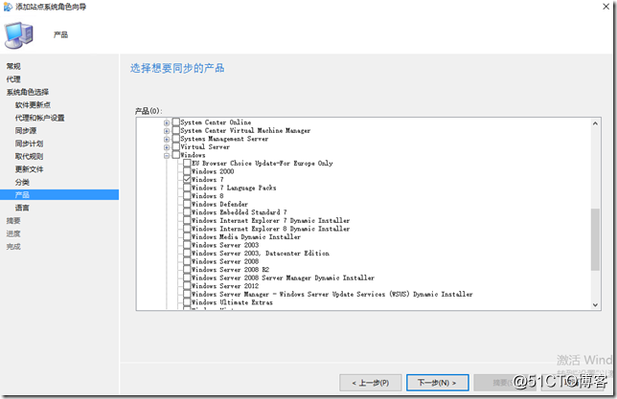617x399 pixels.
Task: Check the Windows Server 2003 checkbox
Action: tap(187, 245)
